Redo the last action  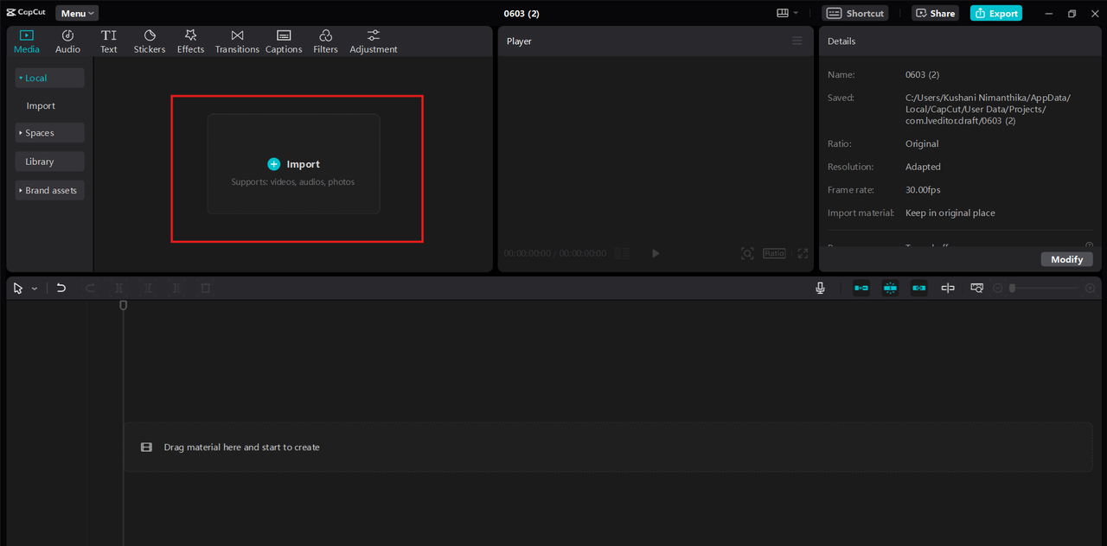(90, 289)
